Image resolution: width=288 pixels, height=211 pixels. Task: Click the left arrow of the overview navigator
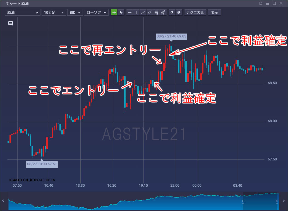pyautogui.click(x=3, y=201)
